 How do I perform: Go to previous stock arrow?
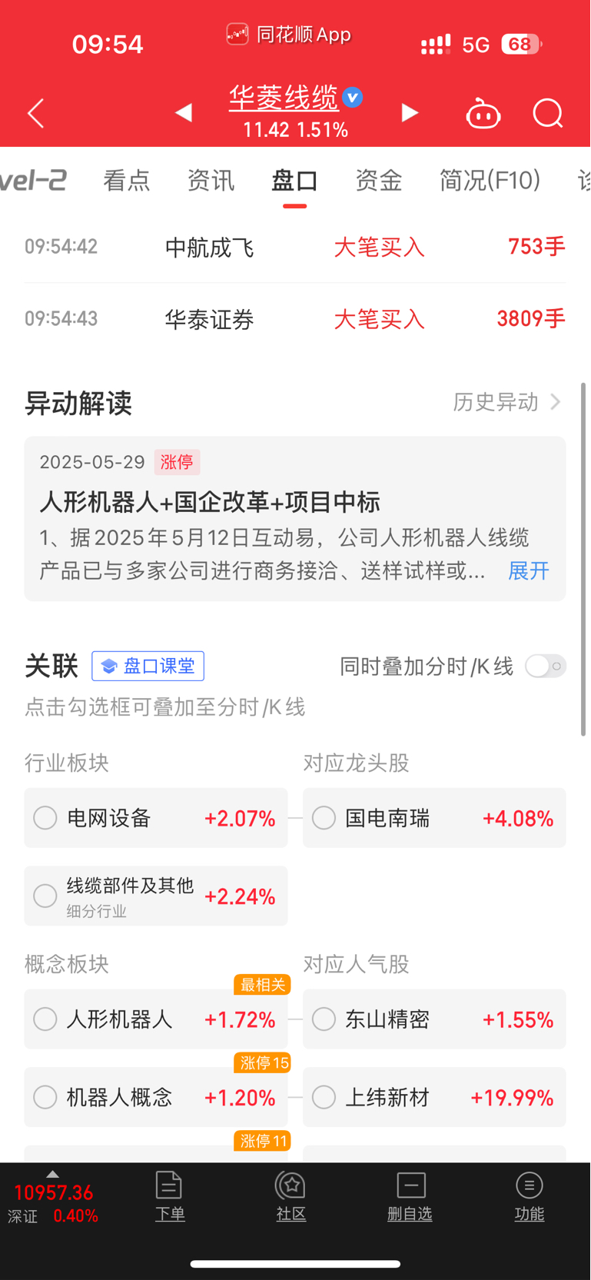[183, 113]
